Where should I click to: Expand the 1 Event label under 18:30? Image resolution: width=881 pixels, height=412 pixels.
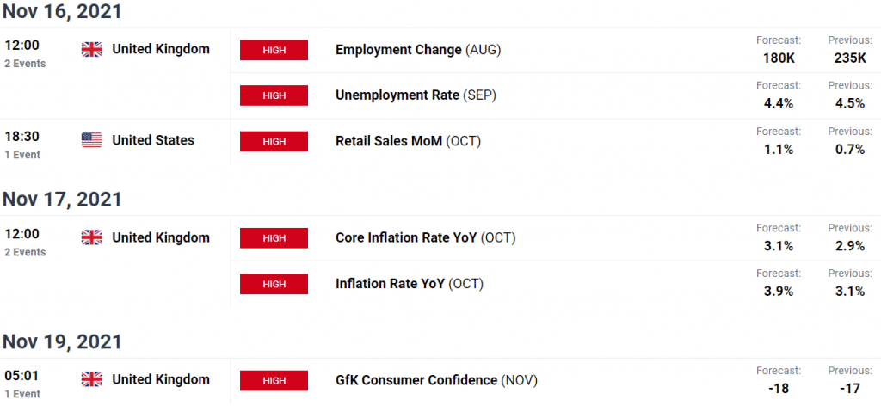[23, 155]
